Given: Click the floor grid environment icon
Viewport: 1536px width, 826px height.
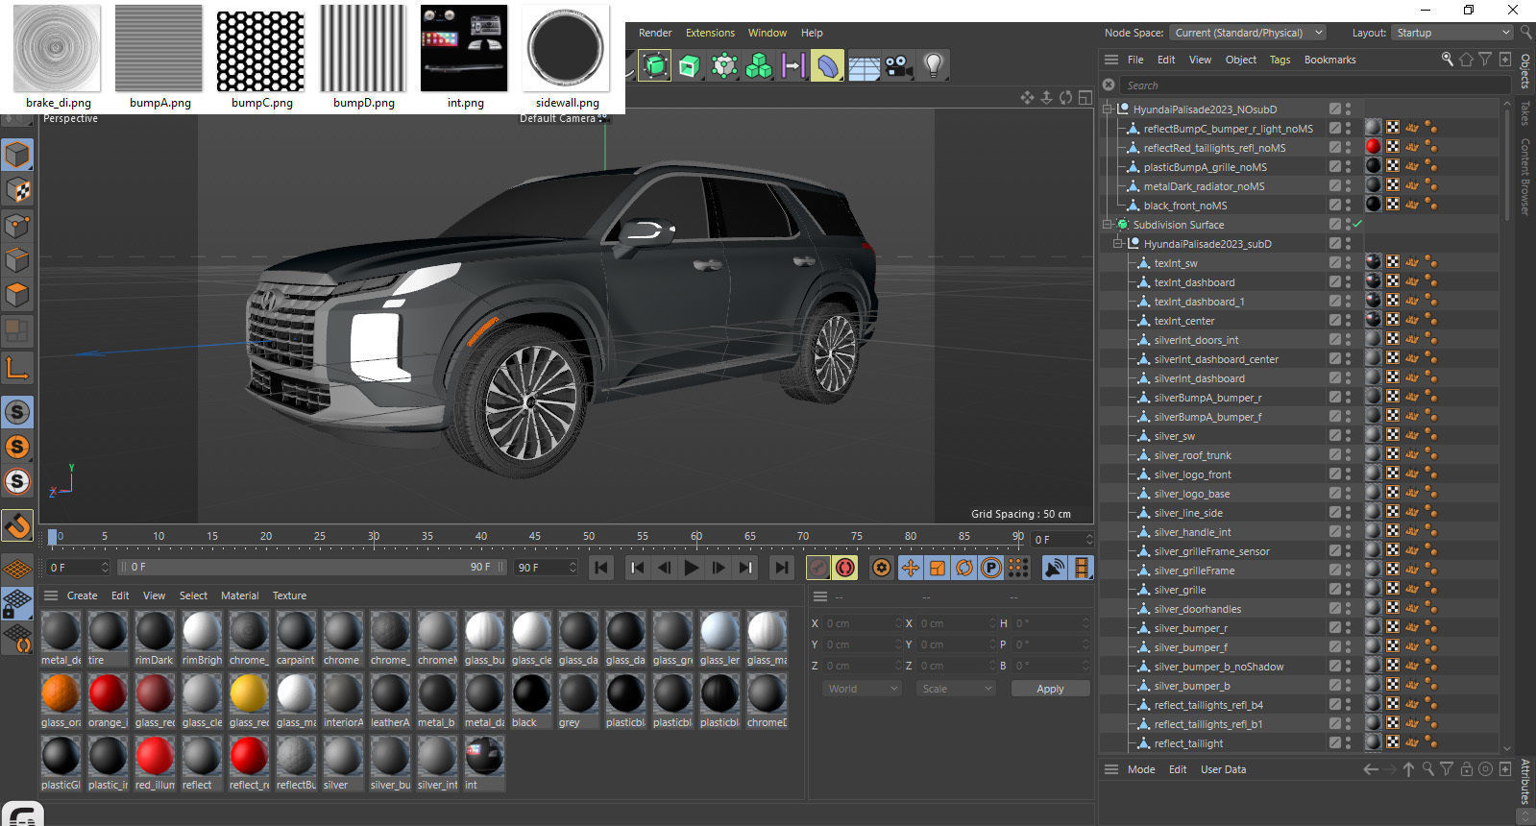Looking at the screenshot, I should tap(864, 65).
